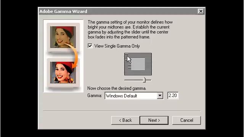Click the top before-calibration woman image
This screenshot has height=137, width=244.
click(x=63, y=37)
